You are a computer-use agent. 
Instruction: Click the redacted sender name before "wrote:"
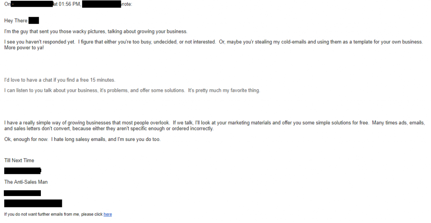(101, 4)
